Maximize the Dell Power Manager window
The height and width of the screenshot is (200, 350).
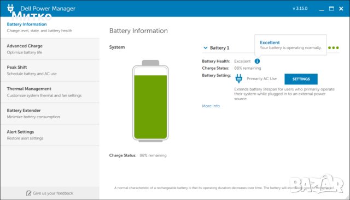pyautogui.click(x=331, y=9)
